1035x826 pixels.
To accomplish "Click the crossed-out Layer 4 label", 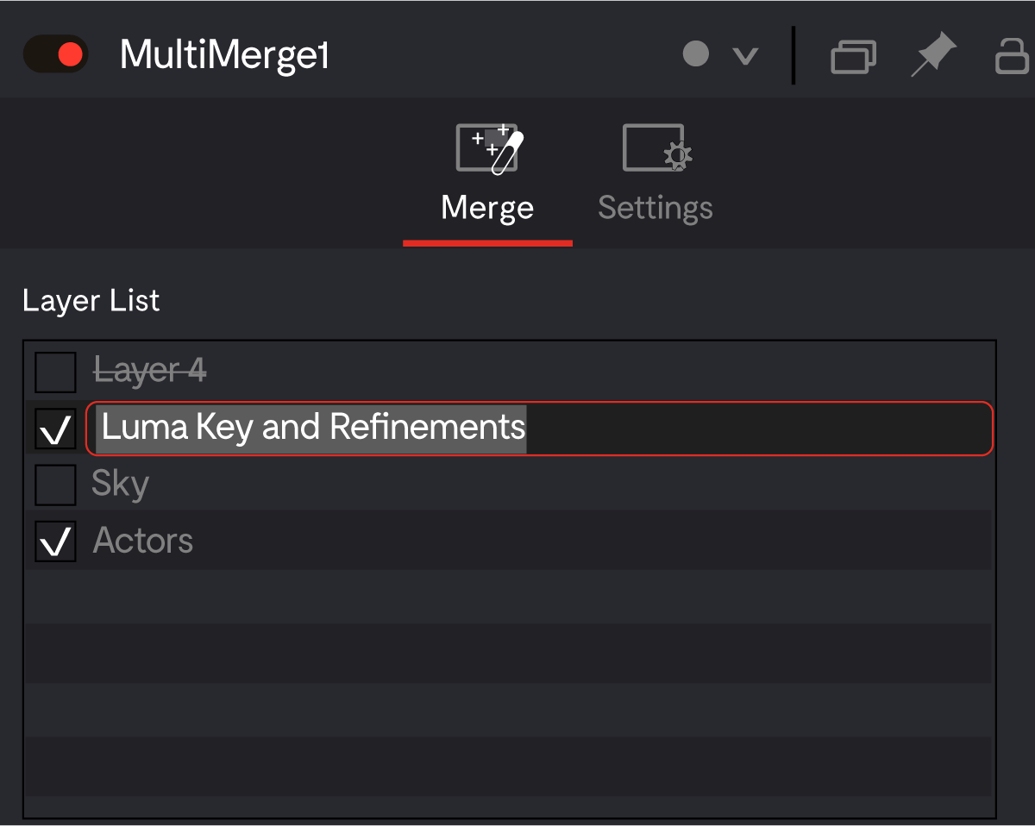I will (x=150, y=369).
